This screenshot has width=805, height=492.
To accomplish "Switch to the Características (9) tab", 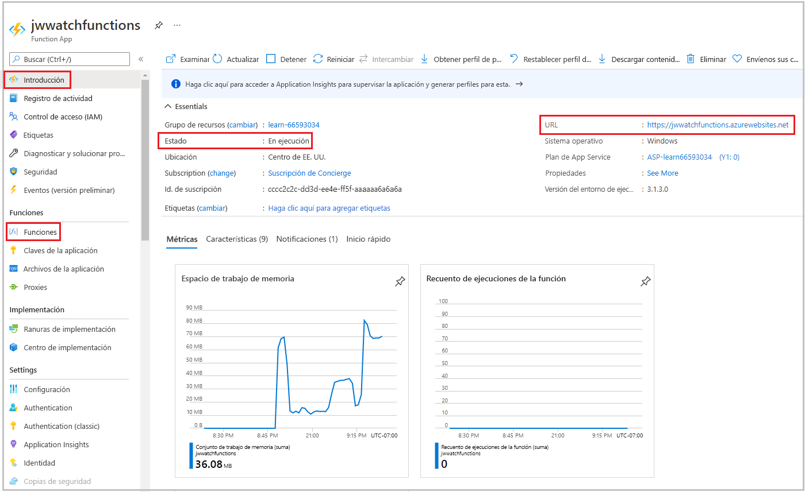I will tap(237, 239).
